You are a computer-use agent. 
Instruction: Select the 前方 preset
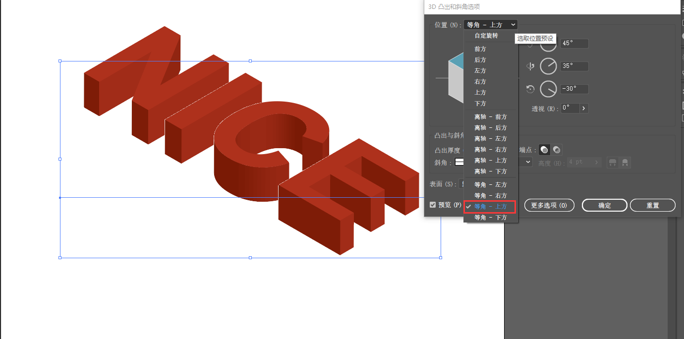(491, 49)
